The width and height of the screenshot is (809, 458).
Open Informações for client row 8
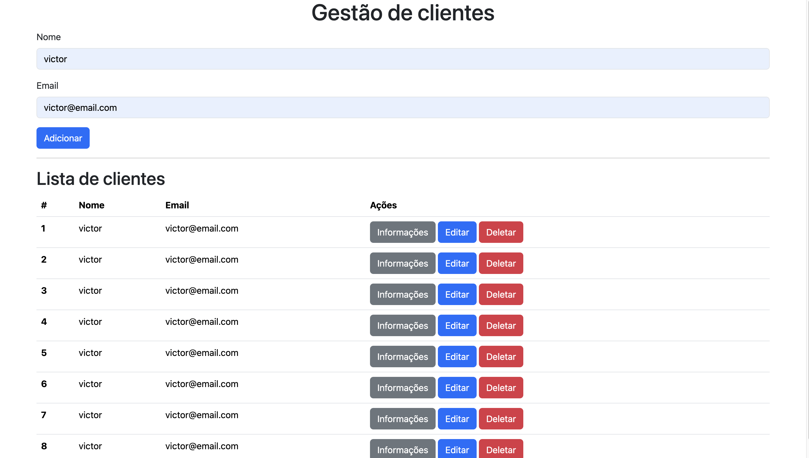click(x=403, y=450)
